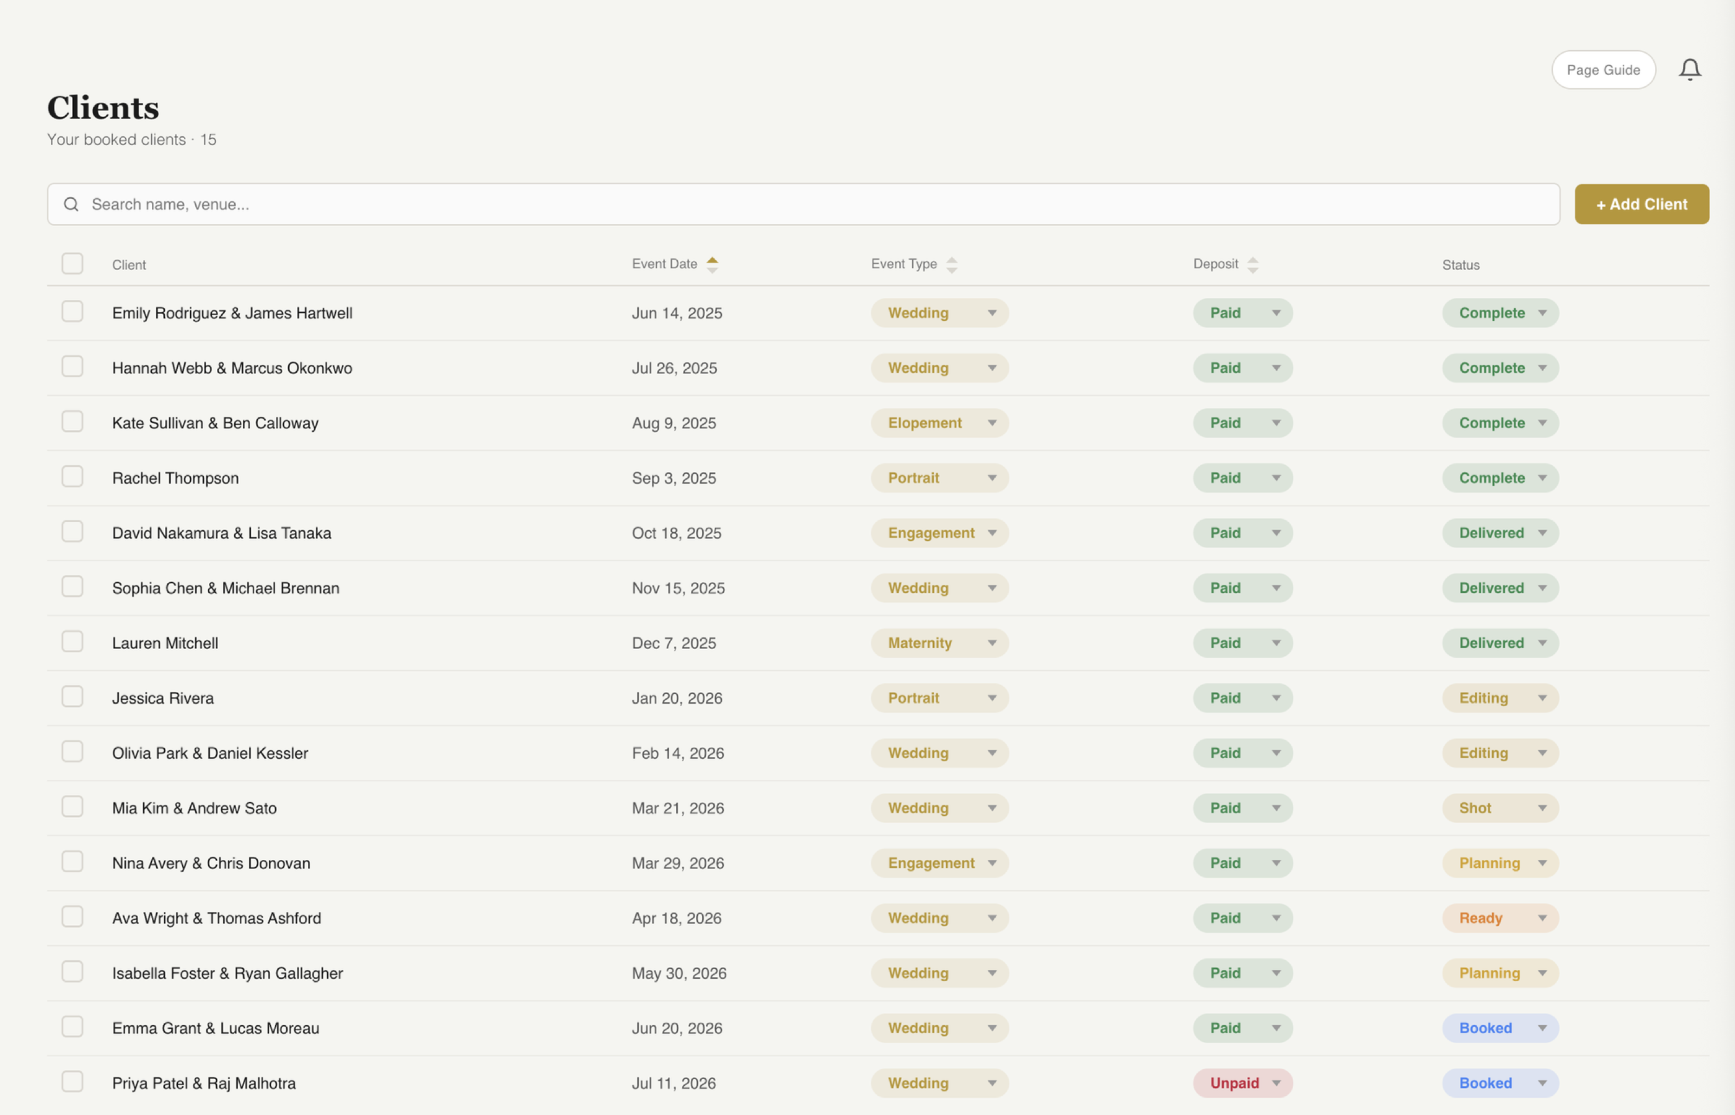Open the Paid dropdown for Mia Kim & Andrew Sato
The image size is (1735, 1115).
pos(1242,808)
